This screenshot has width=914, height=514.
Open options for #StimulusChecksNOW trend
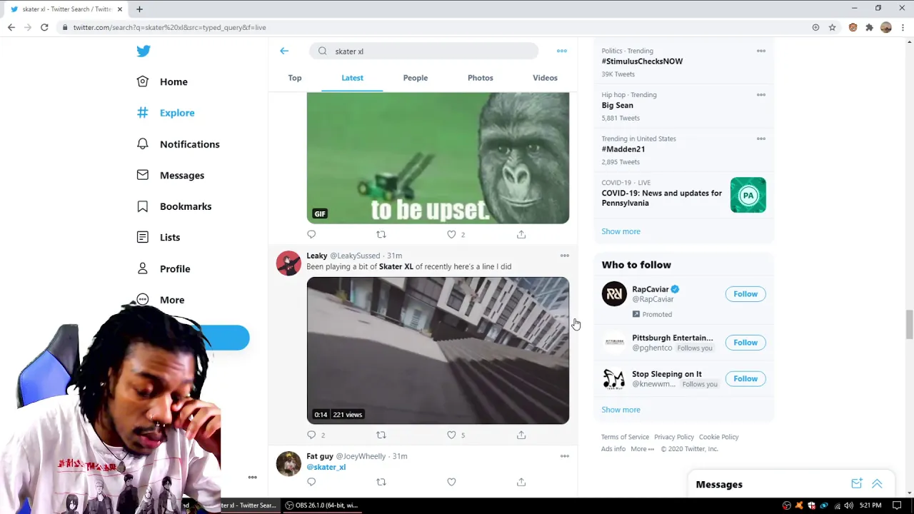tap(761, 51)
